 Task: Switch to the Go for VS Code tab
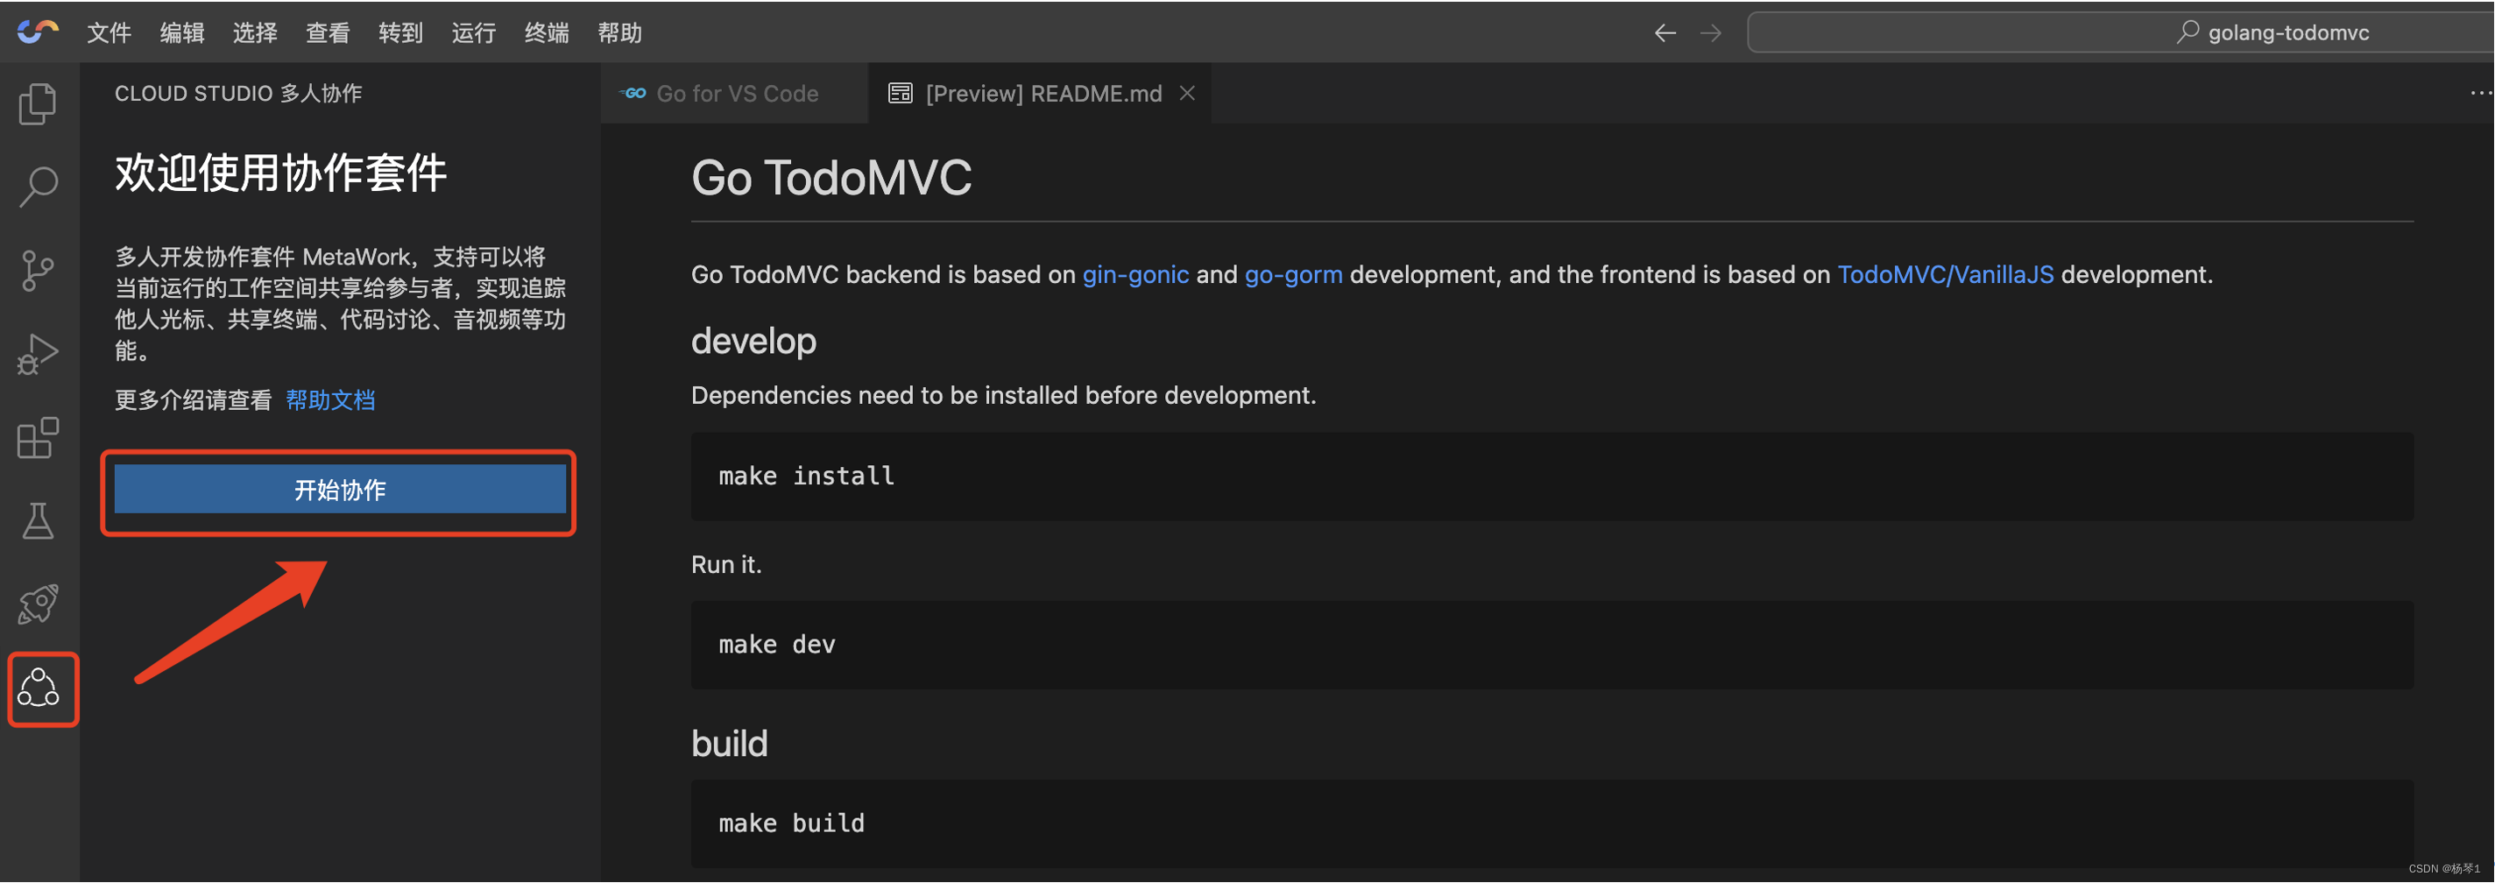[734, 93]
